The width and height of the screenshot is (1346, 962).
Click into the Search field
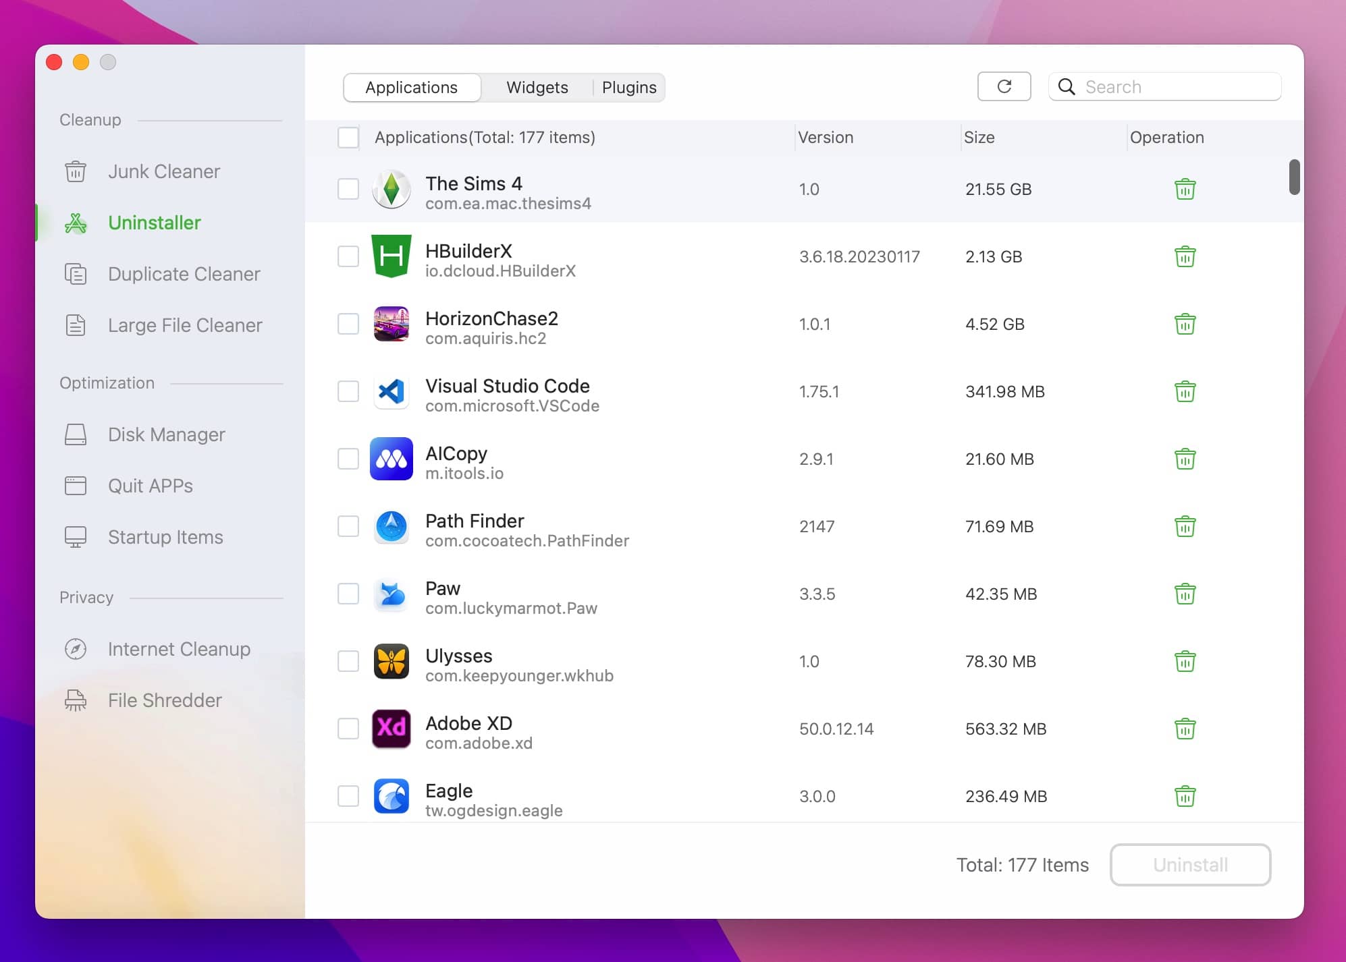coord(1164,87)
